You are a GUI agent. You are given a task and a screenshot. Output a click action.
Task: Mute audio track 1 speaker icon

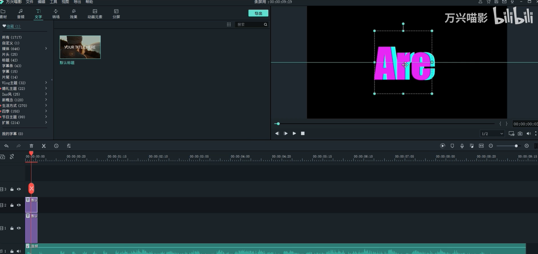(x=19, y=251)
